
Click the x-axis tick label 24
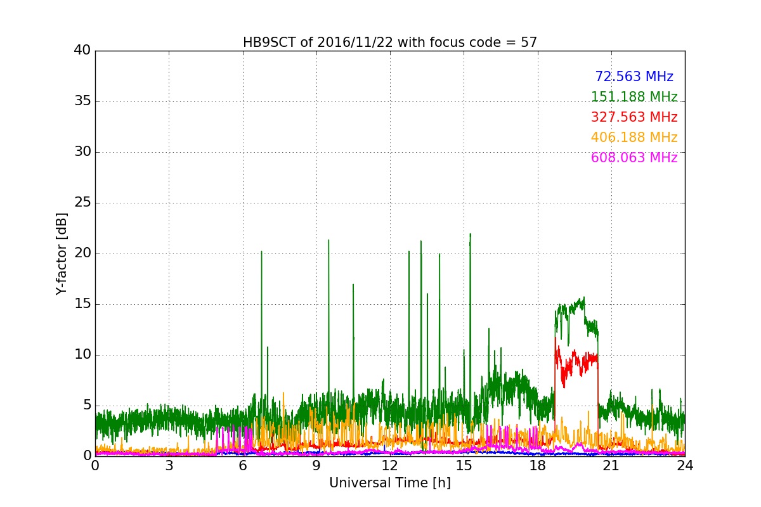point(685,465)
